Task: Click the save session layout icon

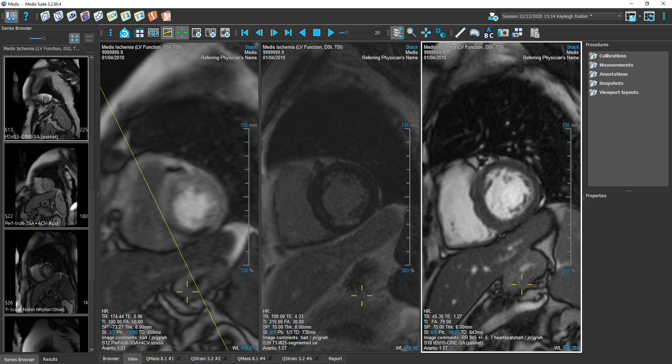Action: pos(631,16)
